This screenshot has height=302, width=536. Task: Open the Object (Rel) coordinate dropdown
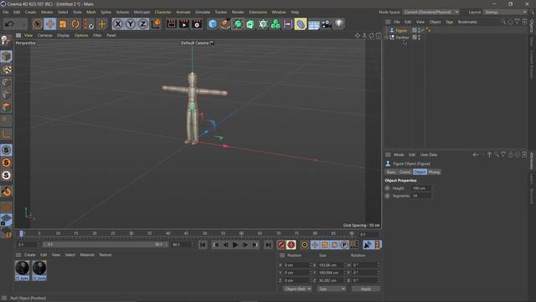(297, 289)
